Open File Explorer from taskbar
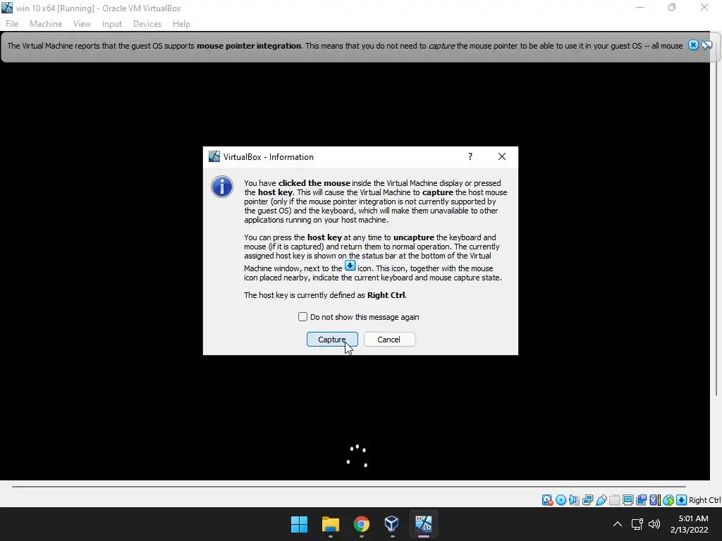Image resolution: width=722 pixels, height=541 pixels. point(331,524)
